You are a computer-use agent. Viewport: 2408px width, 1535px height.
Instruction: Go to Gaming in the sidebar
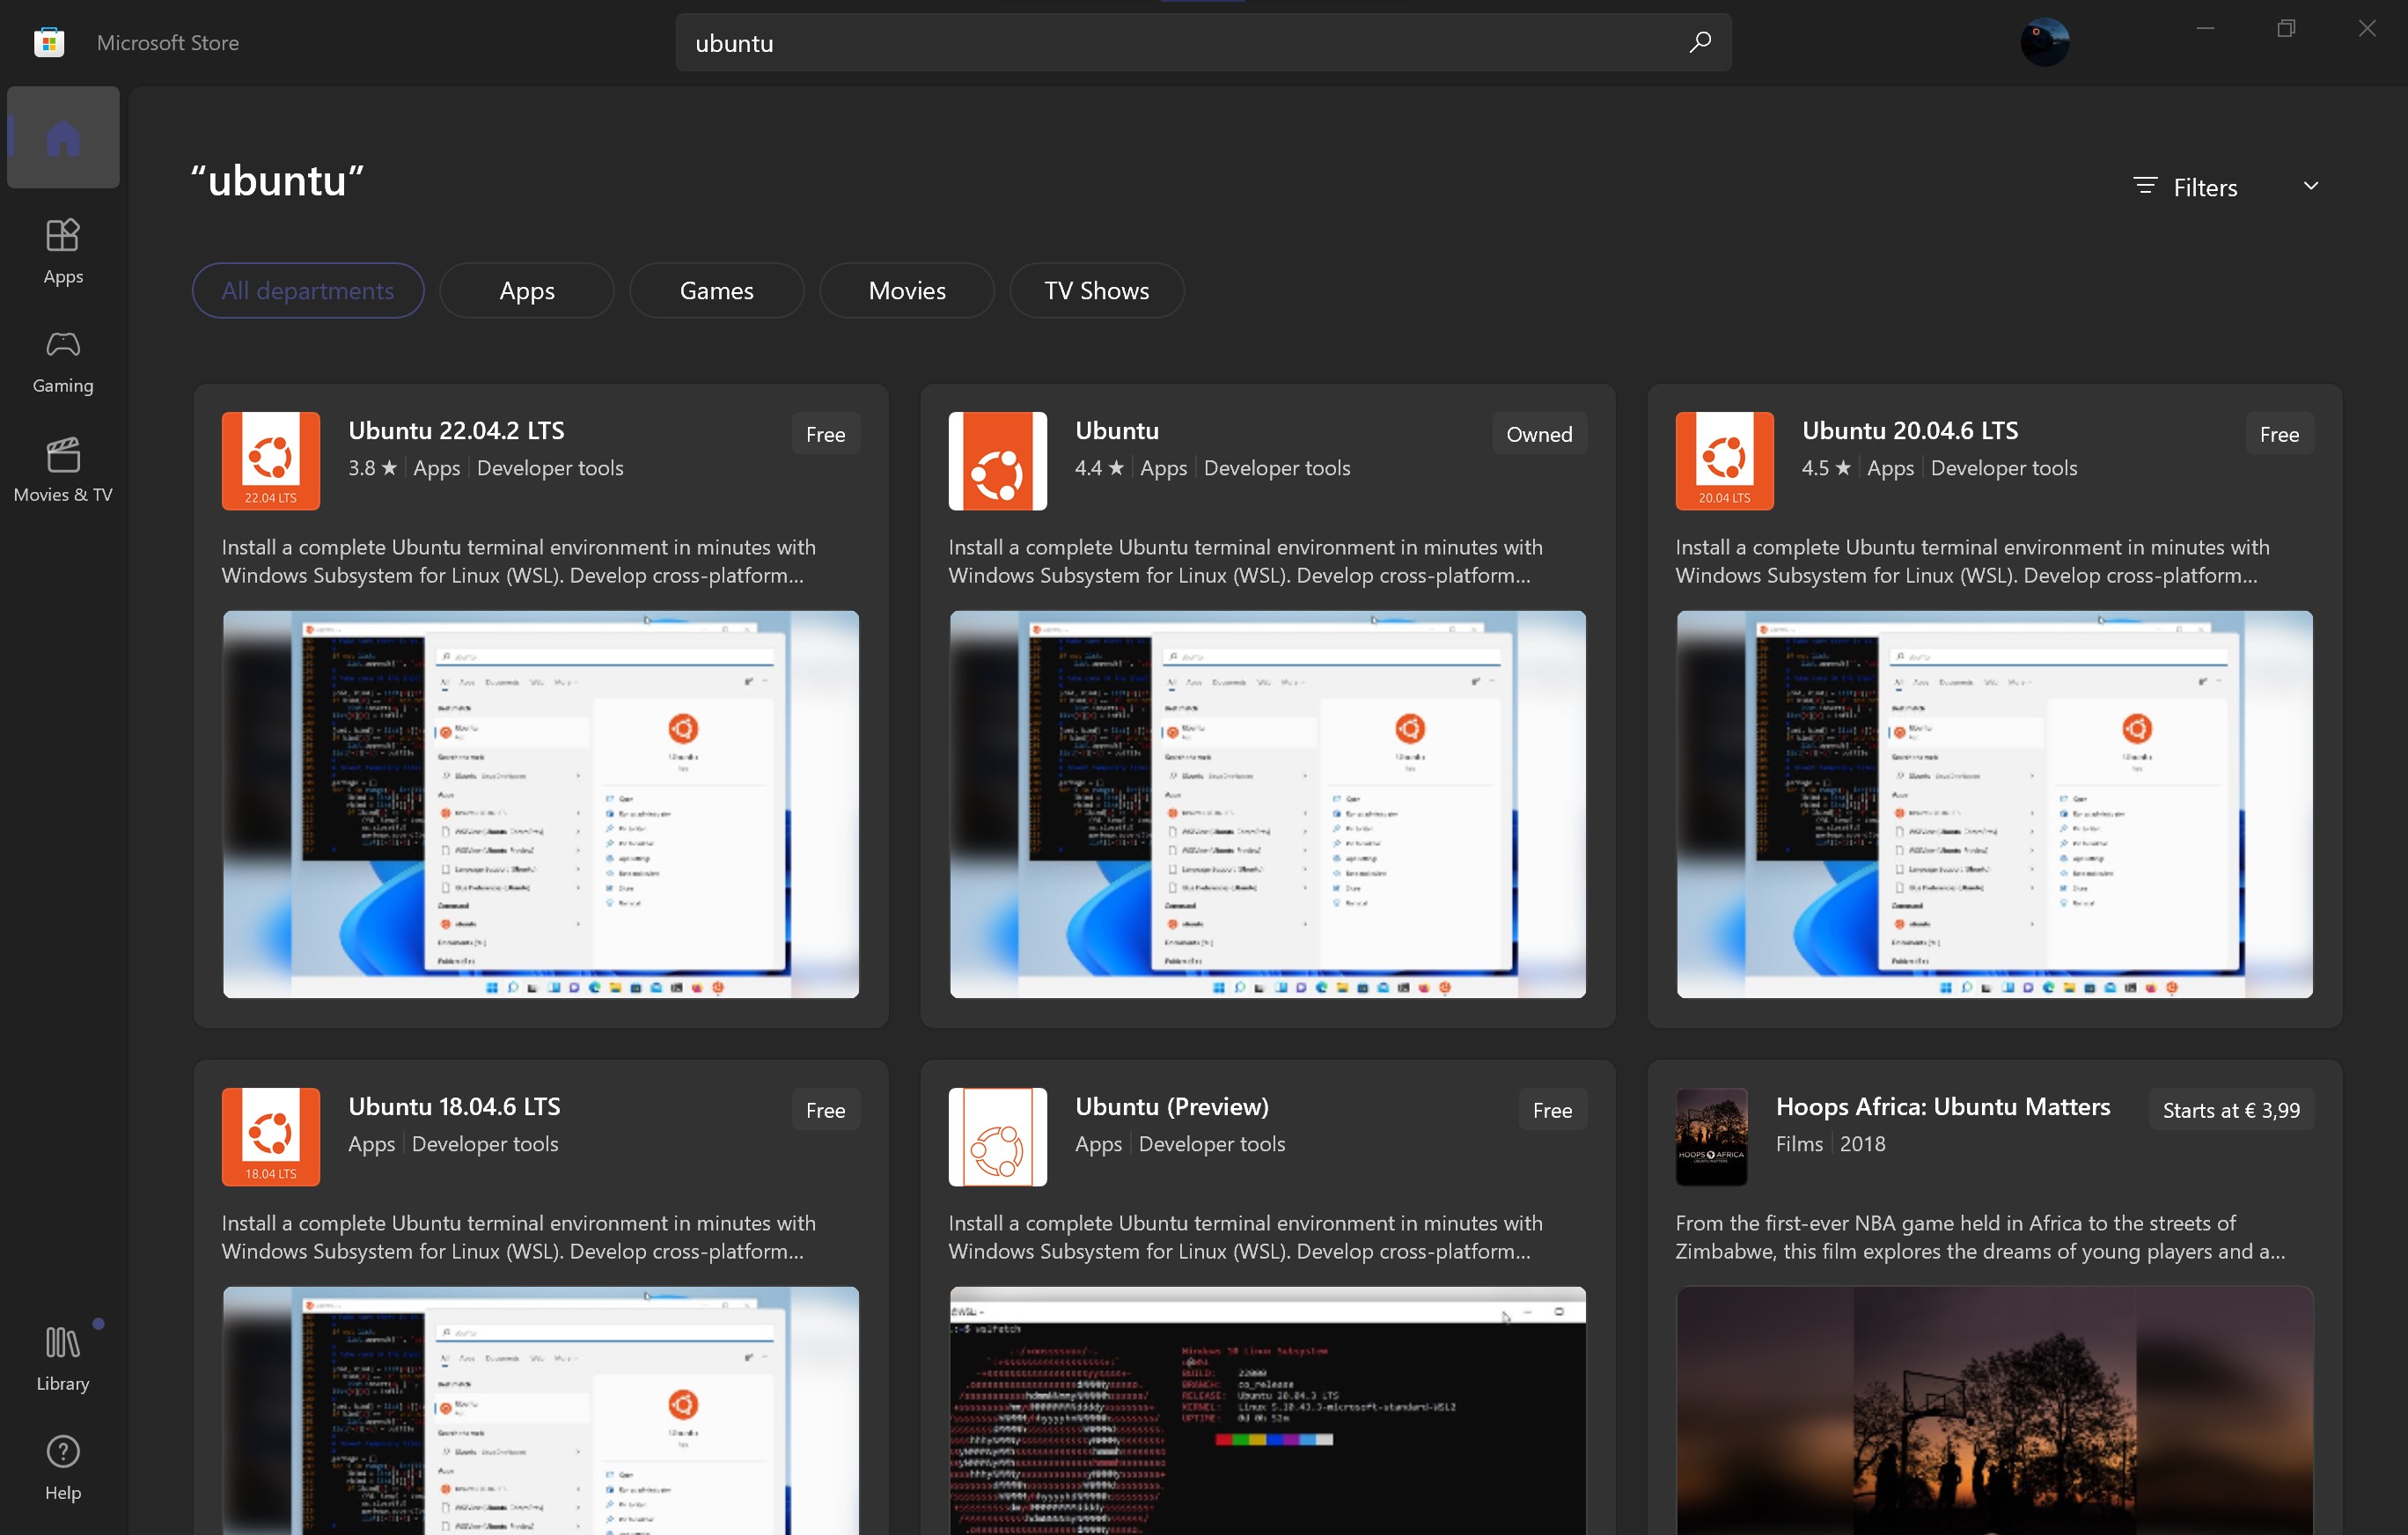[63, 361]
